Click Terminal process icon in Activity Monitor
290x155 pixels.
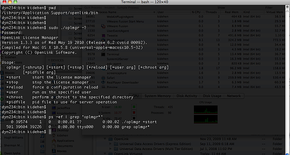click(104, 54)
